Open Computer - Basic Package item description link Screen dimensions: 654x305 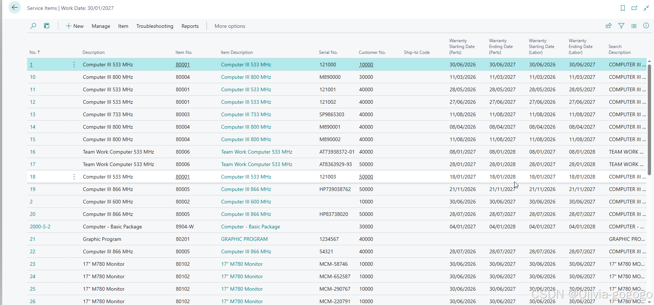pyautogui.click(x=251, y=227)
